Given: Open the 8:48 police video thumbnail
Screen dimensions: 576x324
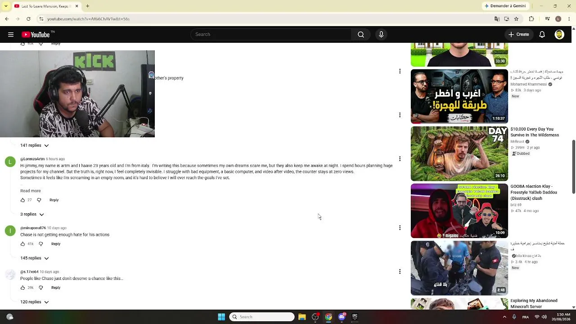Looking at the screenshot, I should 459,268.
